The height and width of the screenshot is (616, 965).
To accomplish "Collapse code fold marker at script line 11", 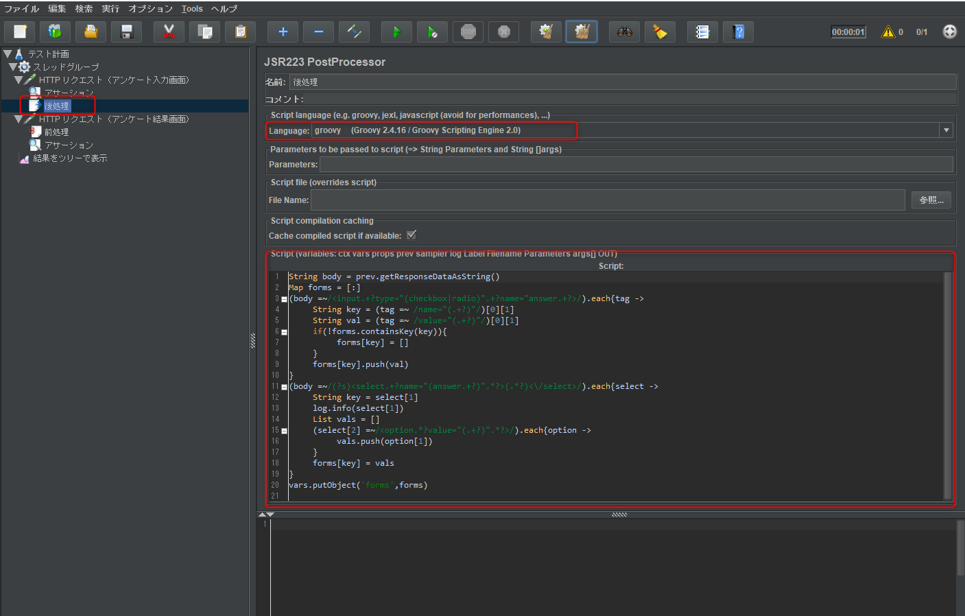I will 284,387.
